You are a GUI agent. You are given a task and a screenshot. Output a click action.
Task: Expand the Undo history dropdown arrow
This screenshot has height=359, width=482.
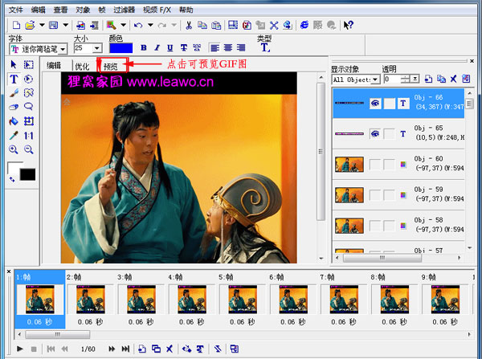coord(150,25)
